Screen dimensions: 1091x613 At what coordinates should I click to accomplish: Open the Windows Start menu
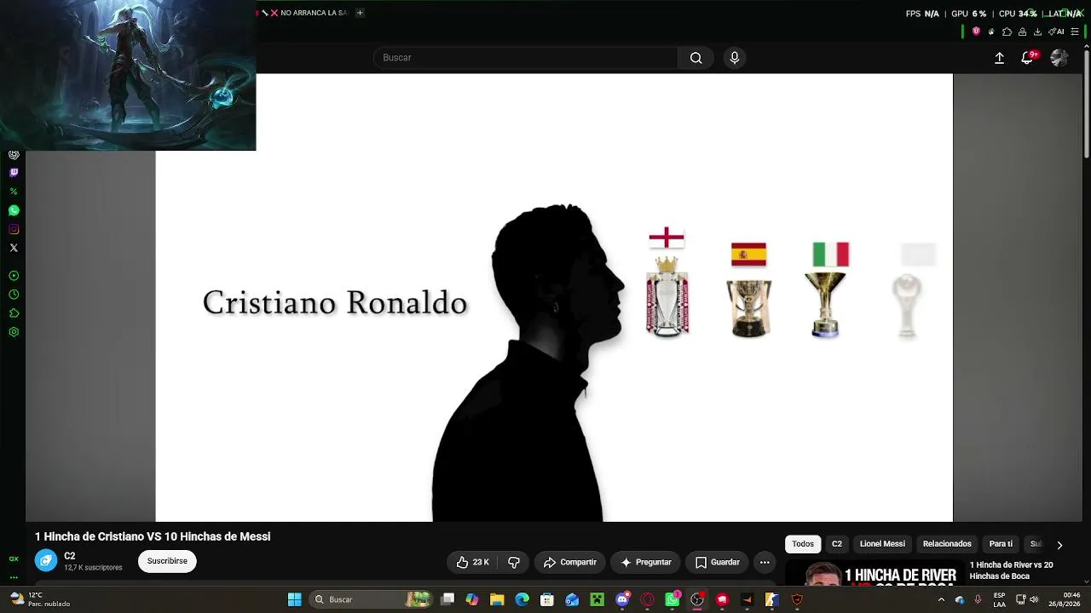click(294, 599)
